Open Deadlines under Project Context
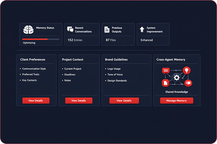The image size is (217, 144). [70, 75]
